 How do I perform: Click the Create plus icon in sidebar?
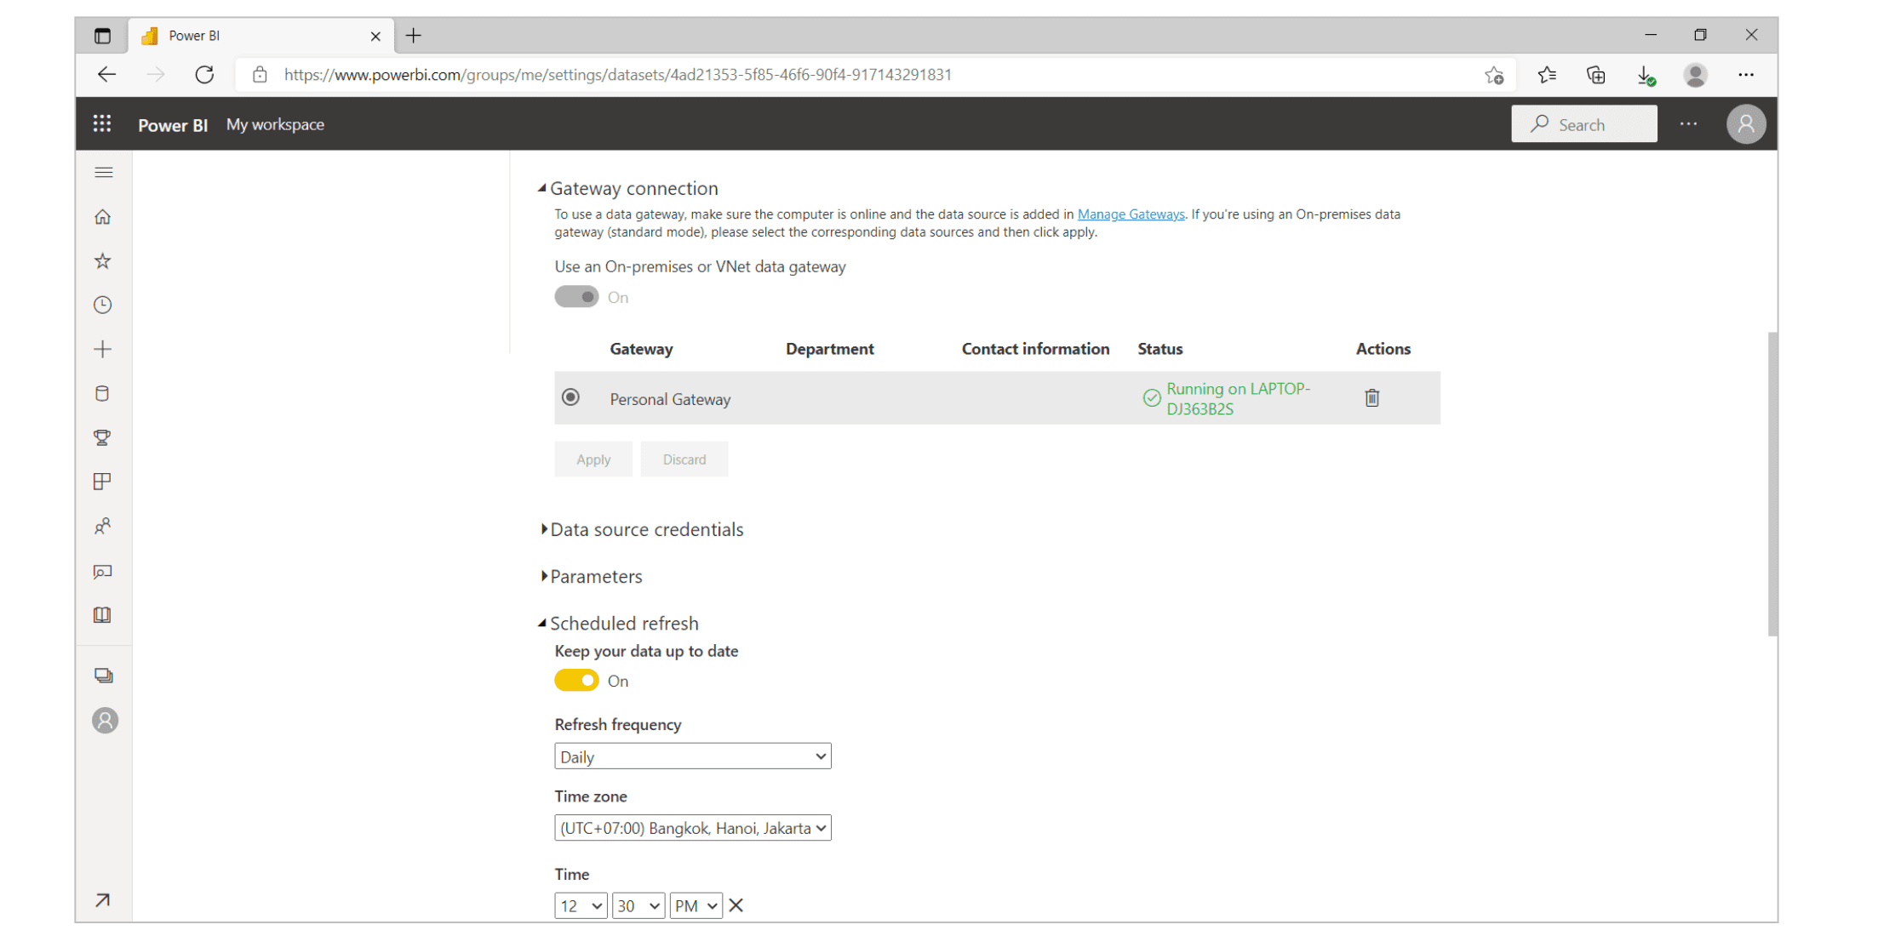(103, 348)
